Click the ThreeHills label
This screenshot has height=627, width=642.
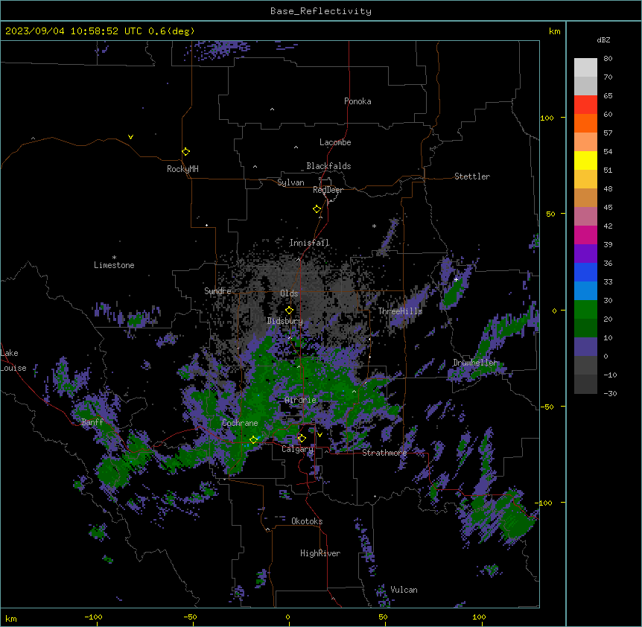[400, 311]
